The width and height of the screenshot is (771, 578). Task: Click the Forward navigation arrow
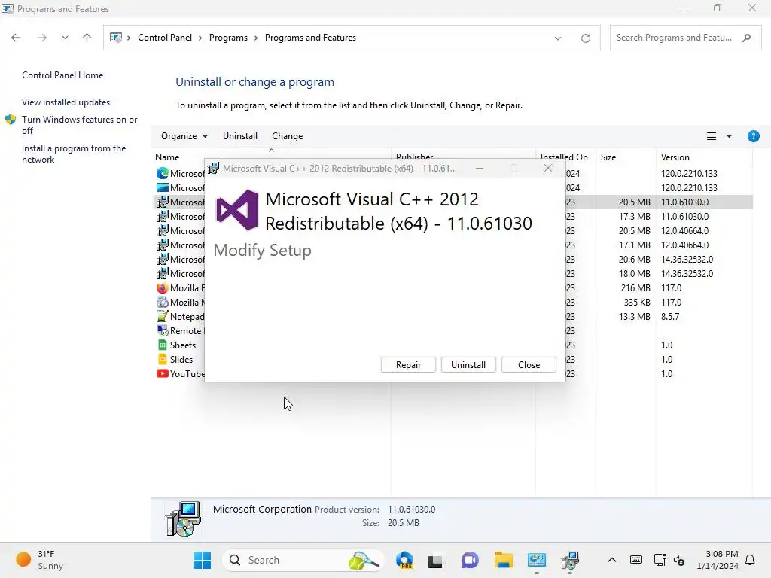[42, 38]
